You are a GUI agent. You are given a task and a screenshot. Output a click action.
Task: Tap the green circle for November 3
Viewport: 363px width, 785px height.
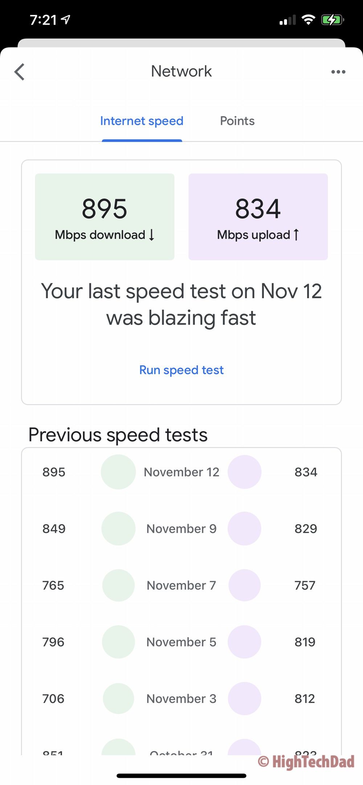118,699
